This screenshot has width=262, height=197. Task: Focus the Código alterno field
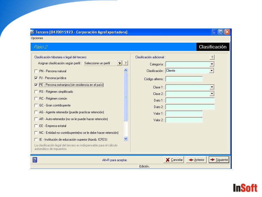(x=184, y=79)
